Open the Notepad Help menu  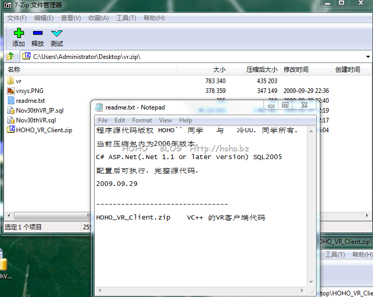[x=185, y=120]
